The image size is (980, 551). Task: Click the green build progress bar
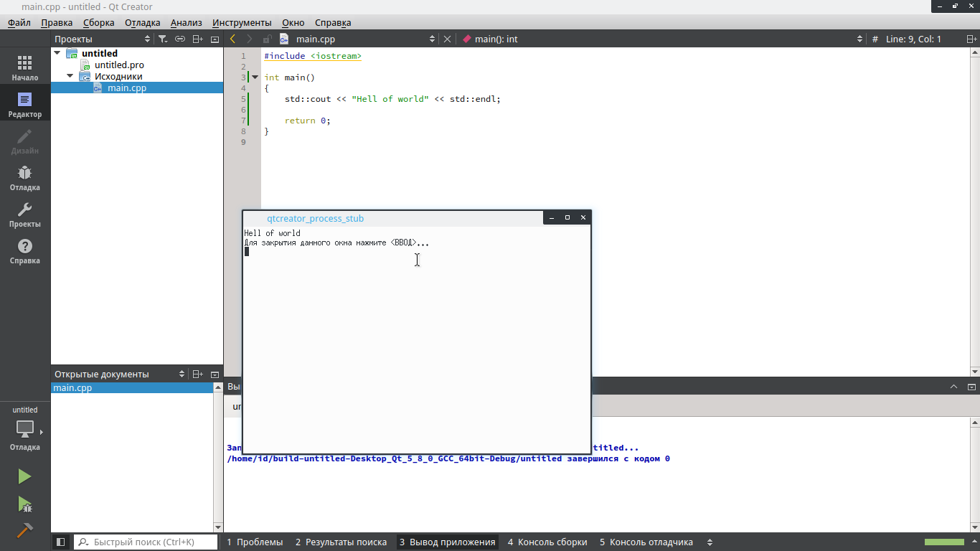tap(944, 542)
